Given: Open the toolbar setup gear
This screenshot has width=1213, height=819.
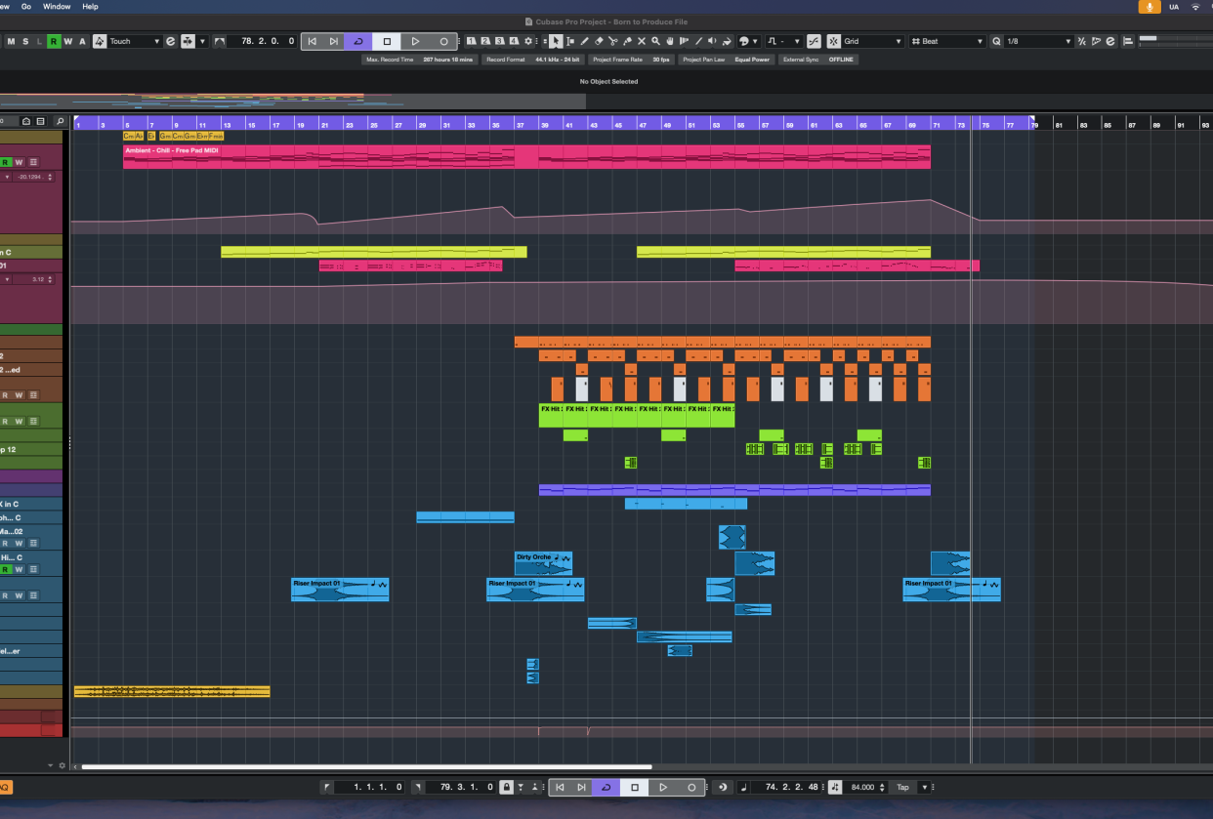Looking at the screenshot, I should click(528, 41).
